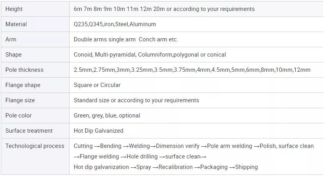Click the Shape row label

14,55
